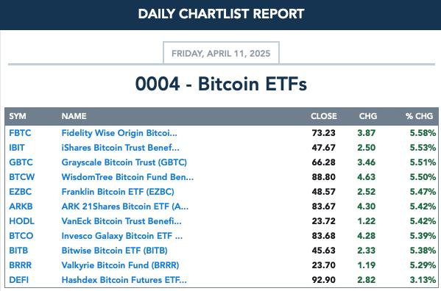The image size is (441, 291).
Task: Click the Friday, April 11, 2025 date box
Action: click(x=221, y=53)
